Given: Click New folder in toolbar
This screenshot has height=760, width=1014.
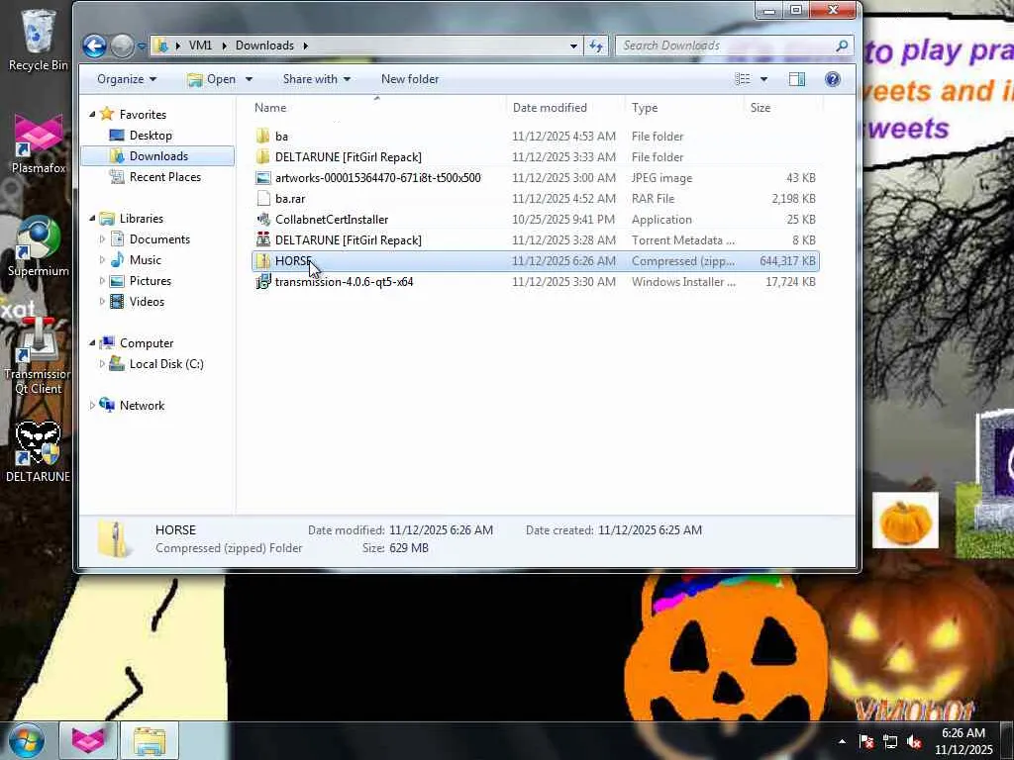Looking at the screenshot, I should click(x=410, y=79).
